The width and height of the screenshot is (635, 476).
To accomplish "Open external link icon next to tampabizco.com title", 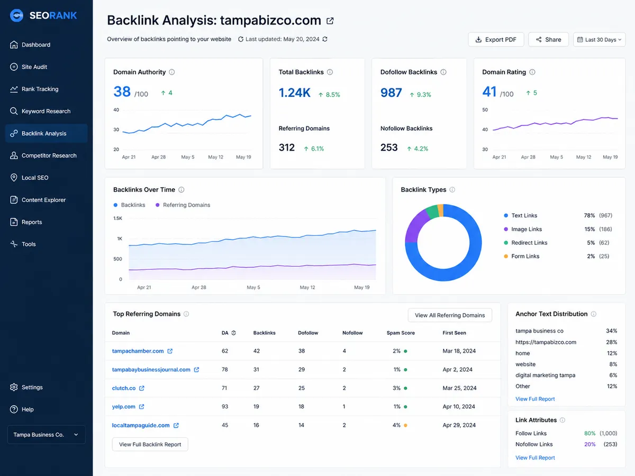I will pyautogui.click(x=330, y=21).
